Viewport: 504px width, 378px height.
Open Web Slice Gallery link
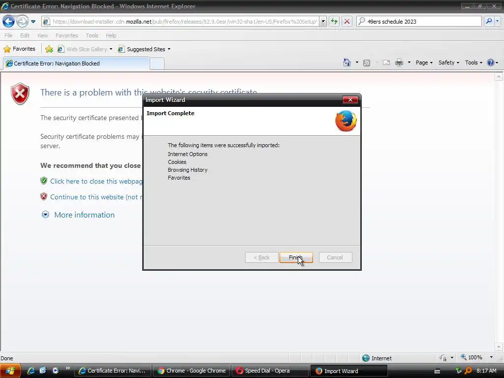[x=83, y=49]
